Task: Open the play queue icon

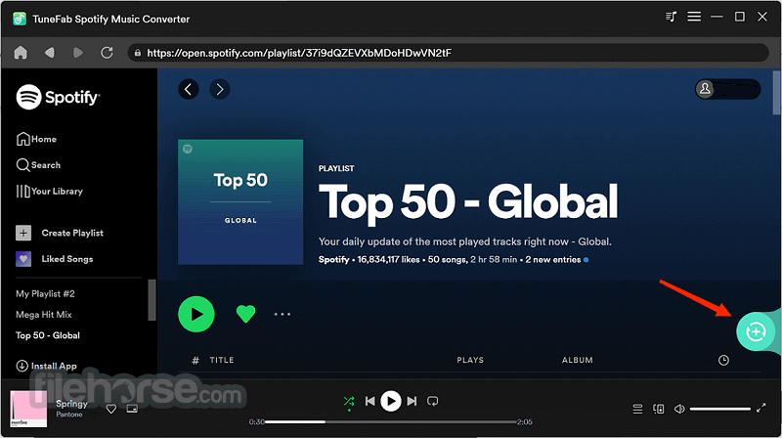Action: pyautogui.click(x=637, y=409)
